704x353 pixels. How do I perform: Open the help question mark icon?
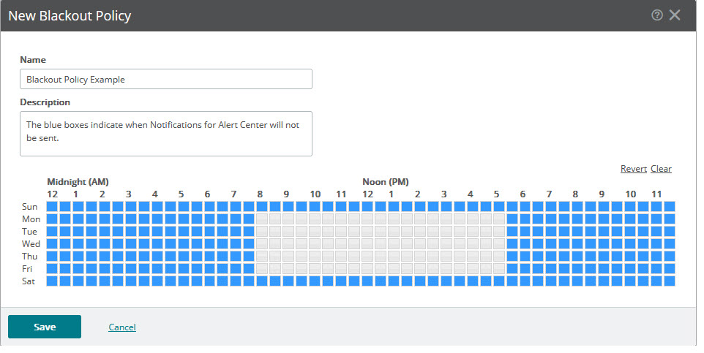pos(657,15)
